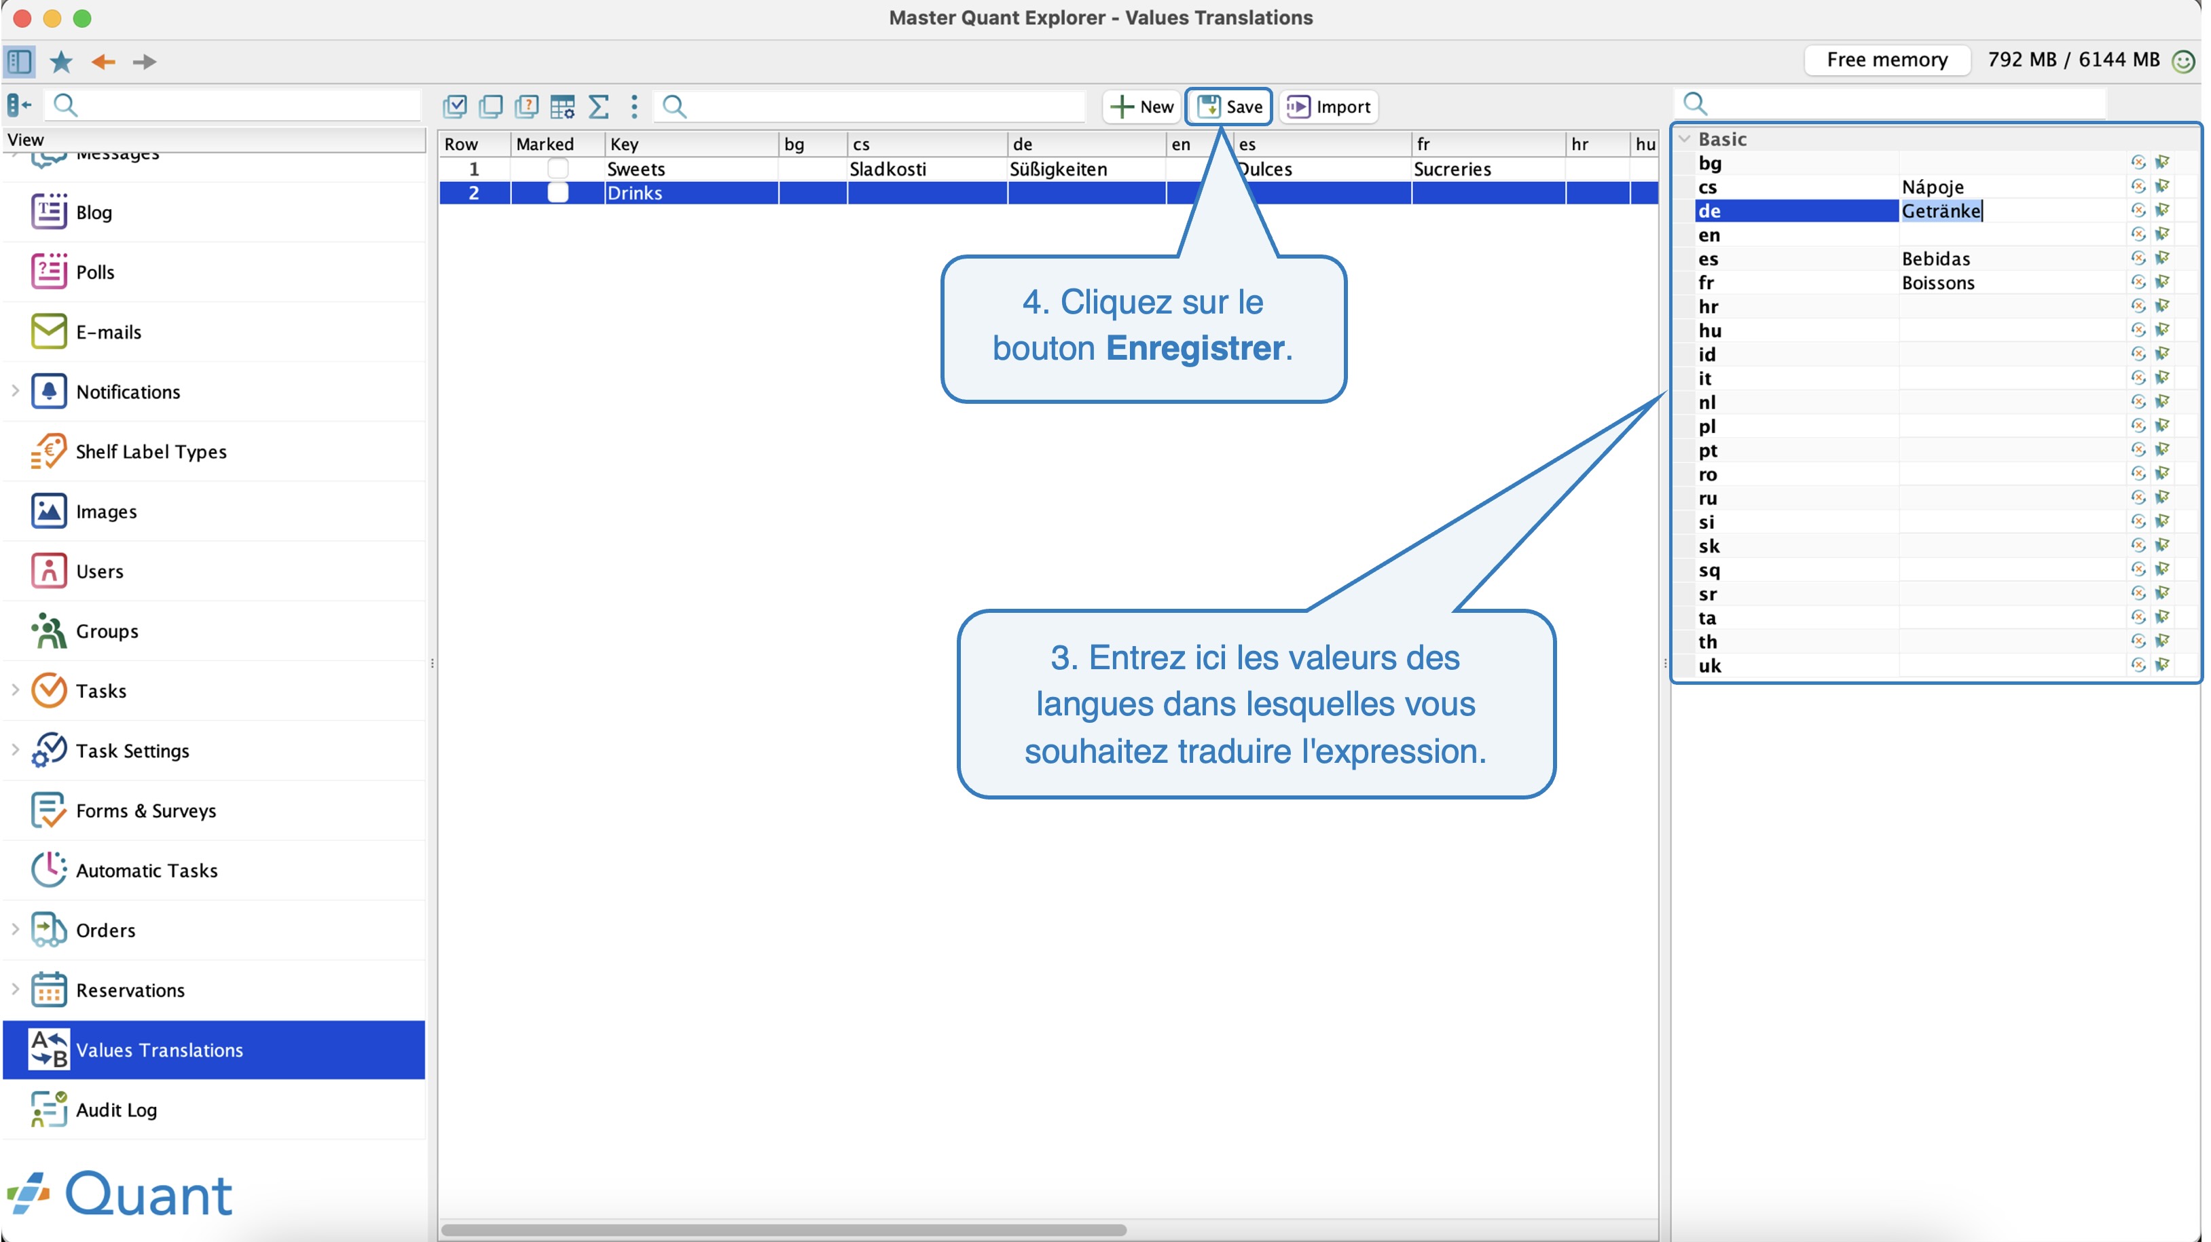Expand the Tasks tree node
This screenshot has height=1242, width=2211.
[x=14, y=690]
